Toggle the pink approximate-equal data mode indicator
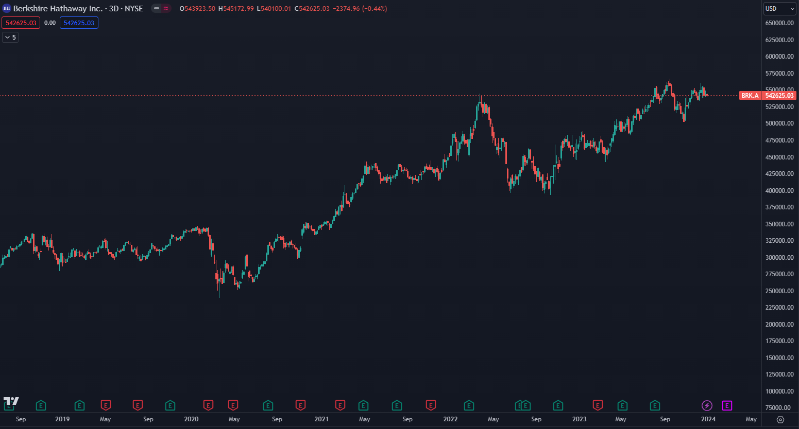 [x=166, y=9]
